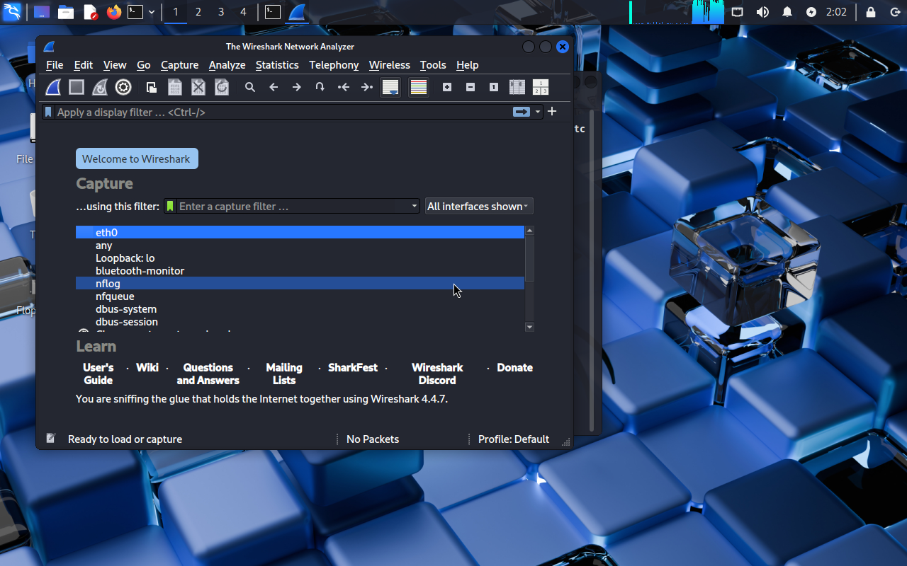
Task: Open the All interfaces shown dropdown
Action: (479, 206)
